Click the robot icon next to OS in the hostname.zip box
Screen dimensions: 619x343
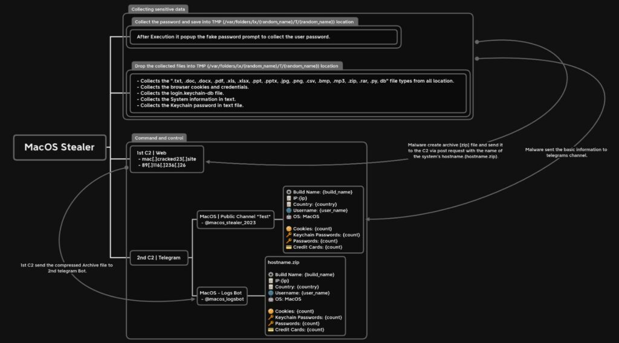[x=270, y=299]
